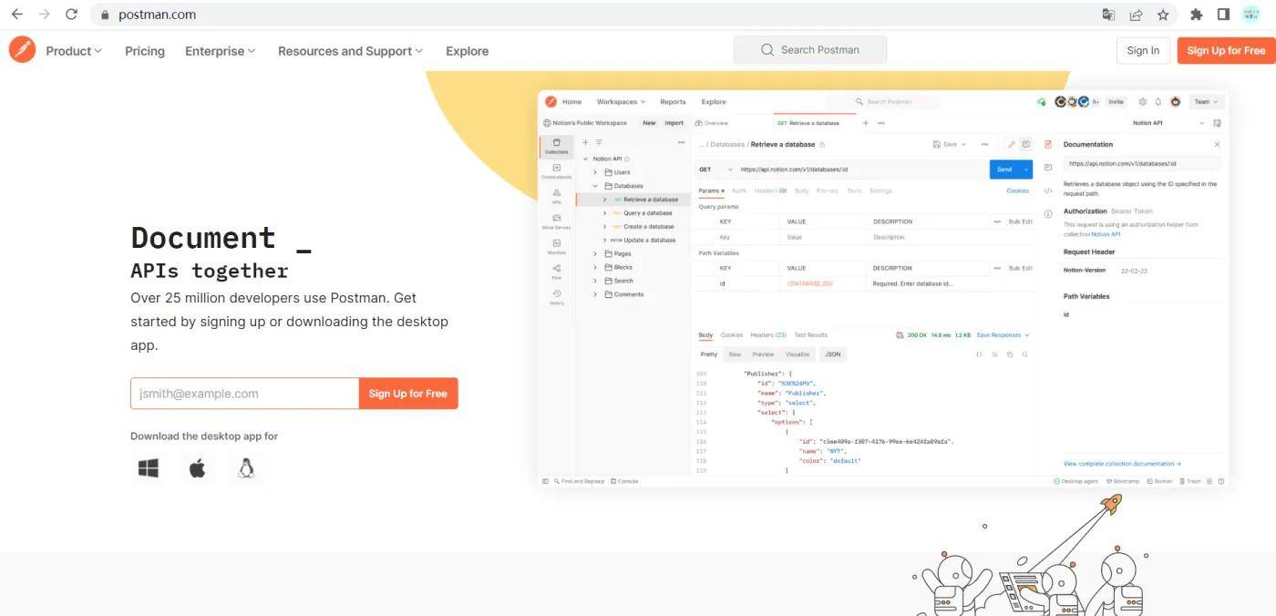The height and width of the screenshot is (616, 1276).
Task: Click the Cookies link in app preview
Action: 1018,190
